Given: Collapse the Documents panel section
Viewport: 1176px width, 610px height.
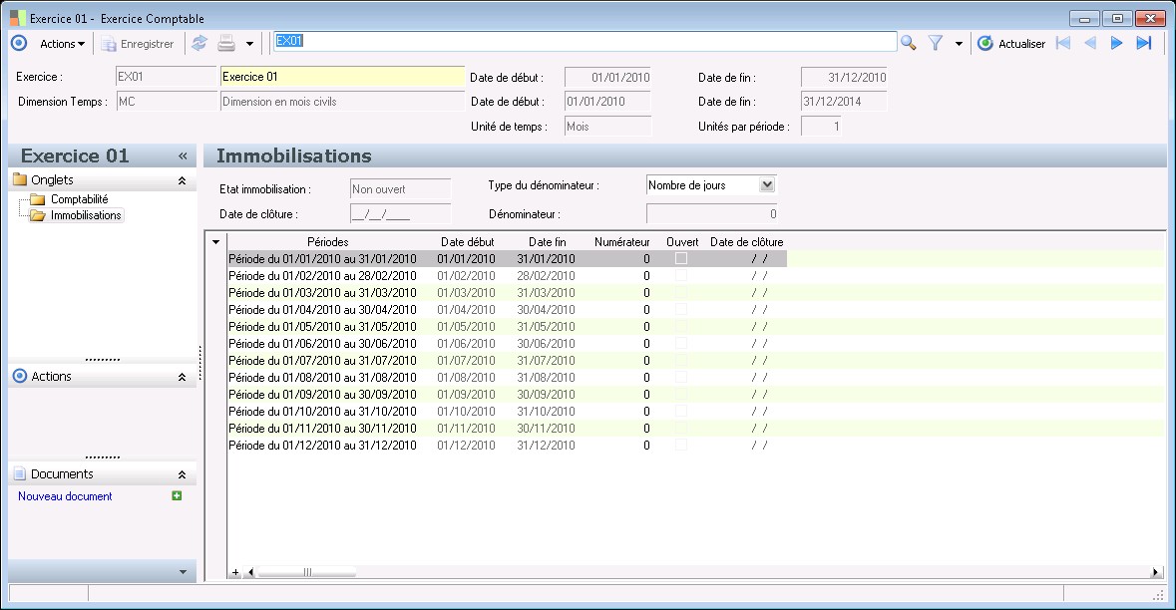Looking at the screenshot, I should pos(182,475).
